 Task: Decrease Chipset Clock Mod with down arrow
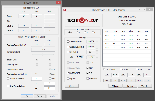click(97, 48)
